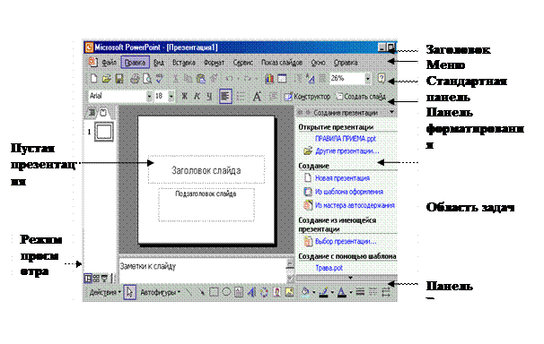Open the Формат menu
This screenshot has width=544, height=344.
point(214,63)
